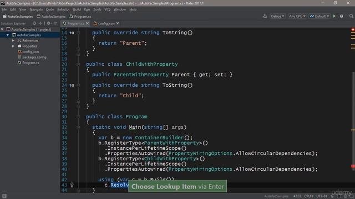
Task: Open the Code menu
Action: click(x=50, y=9)
